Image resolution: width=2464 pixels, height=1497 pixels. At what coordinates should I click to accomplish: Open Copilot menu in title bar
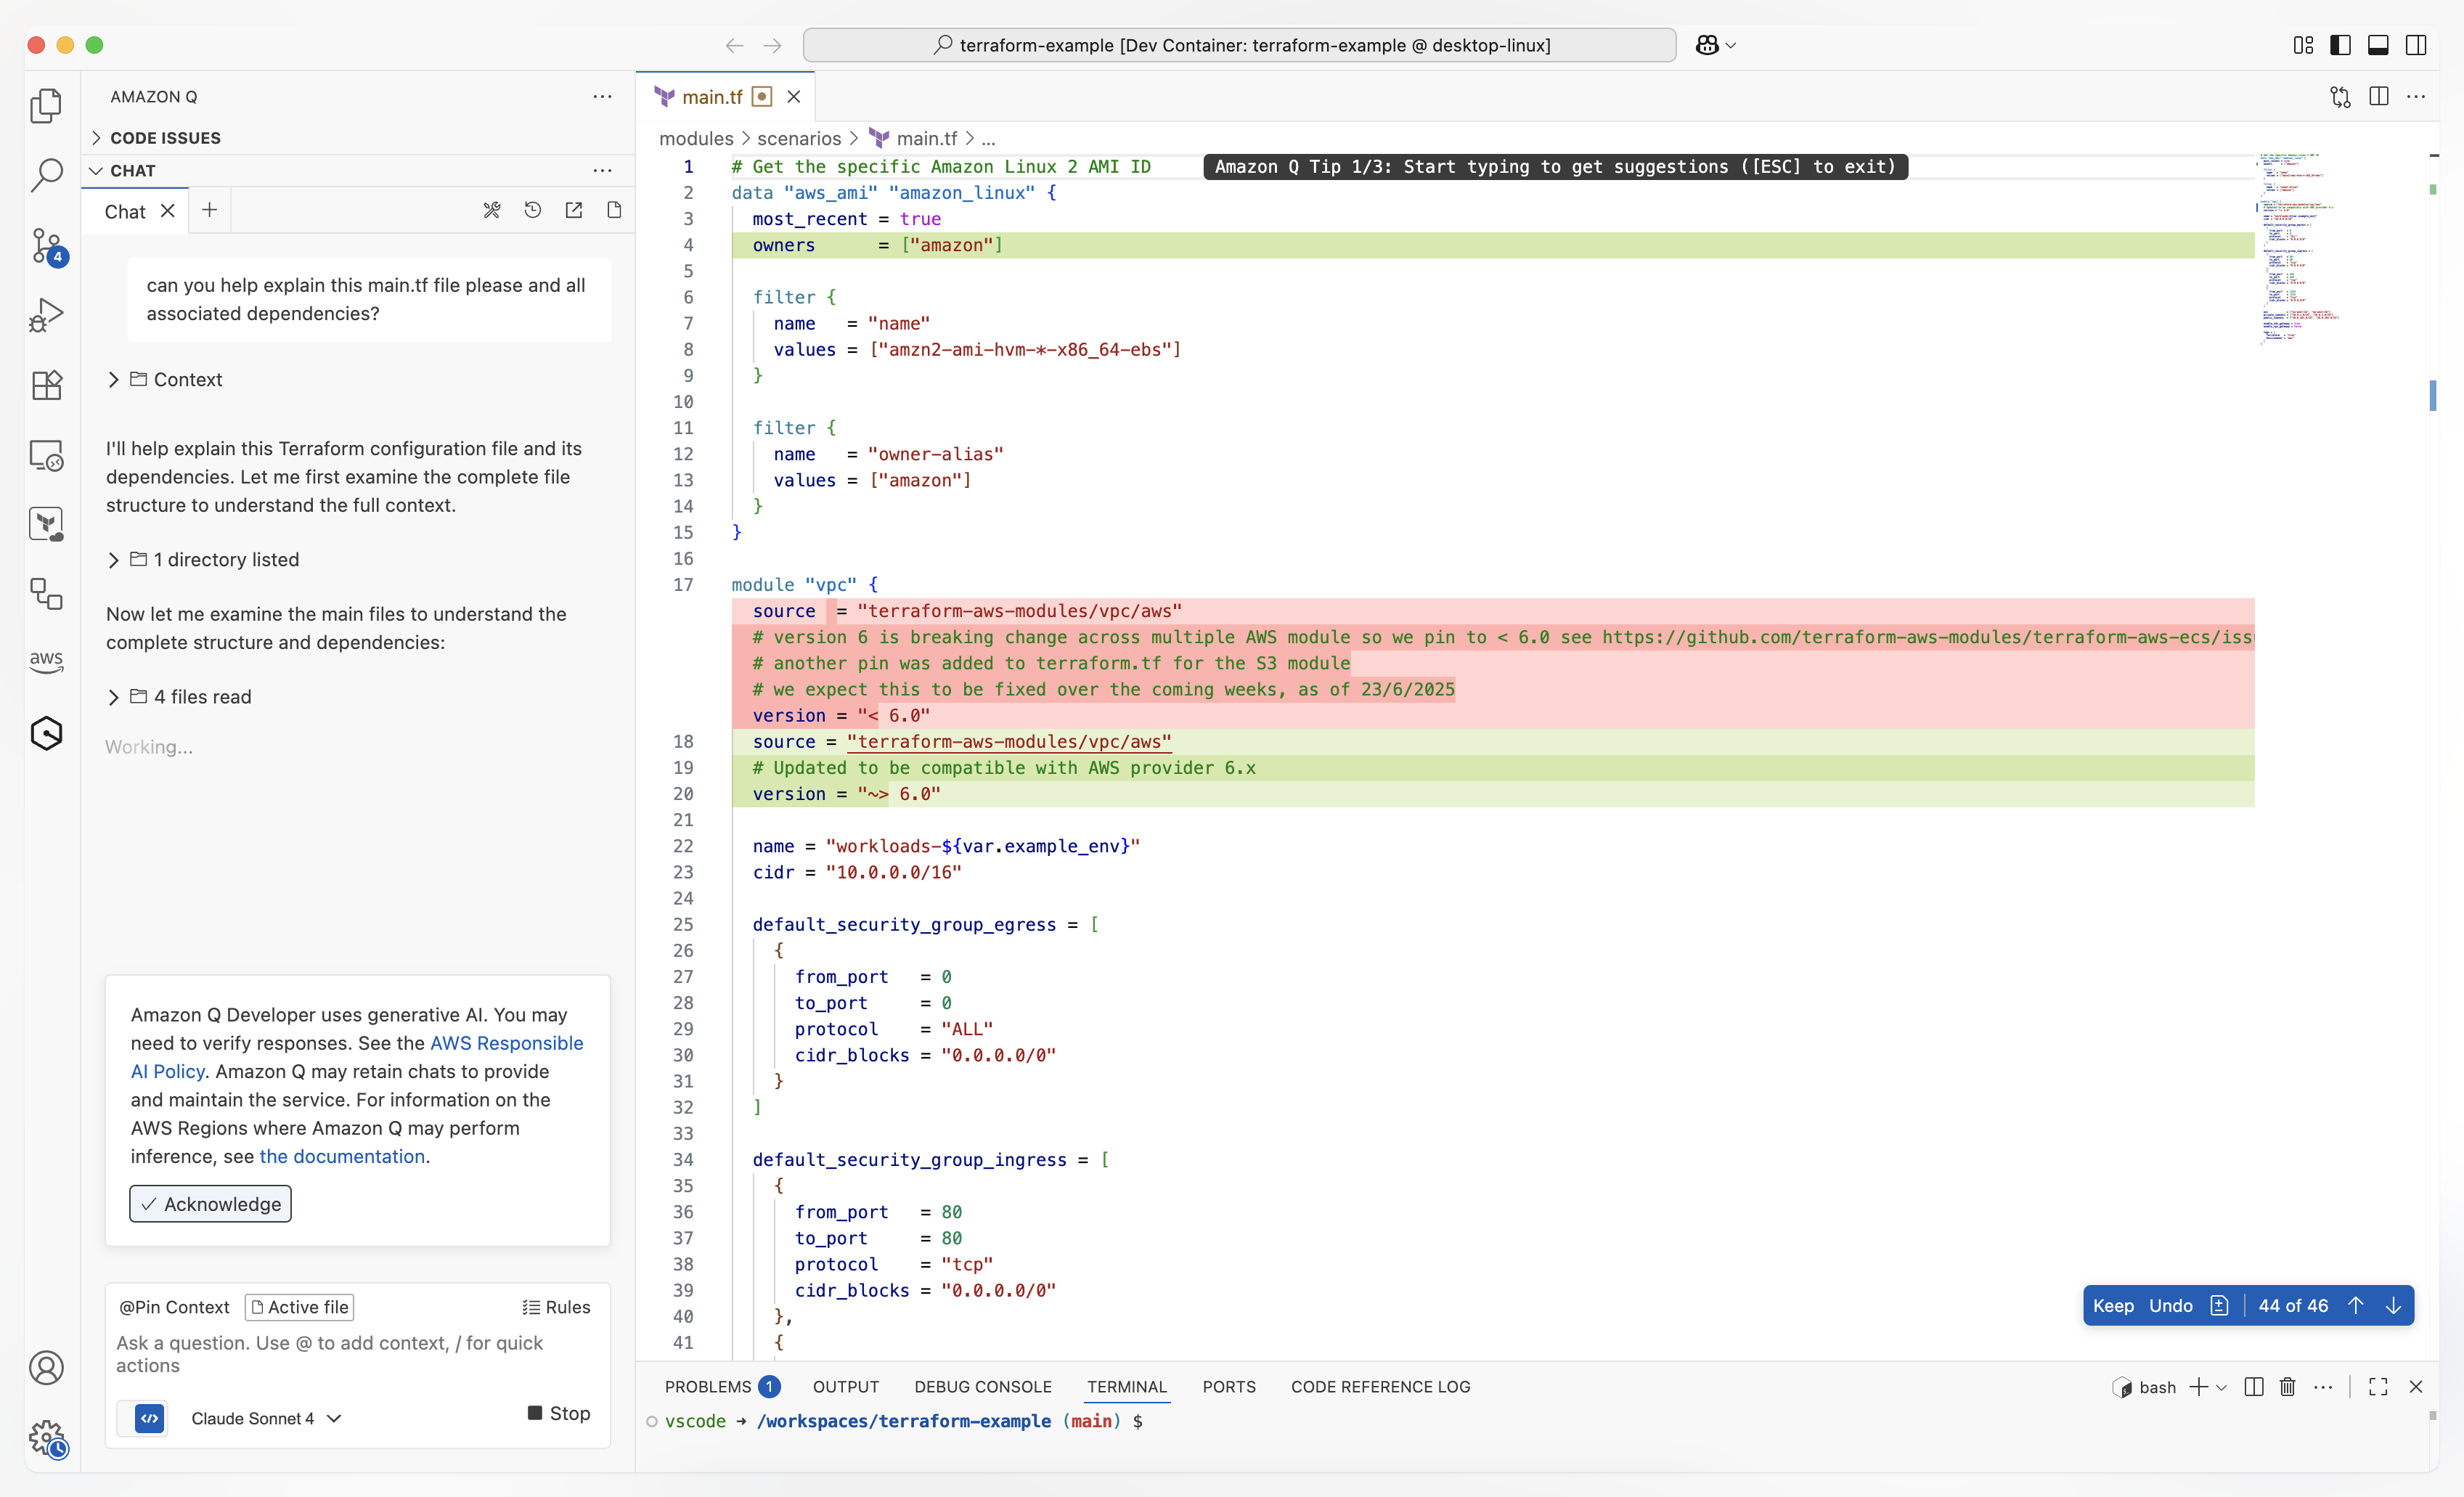tap(1715, 45)
